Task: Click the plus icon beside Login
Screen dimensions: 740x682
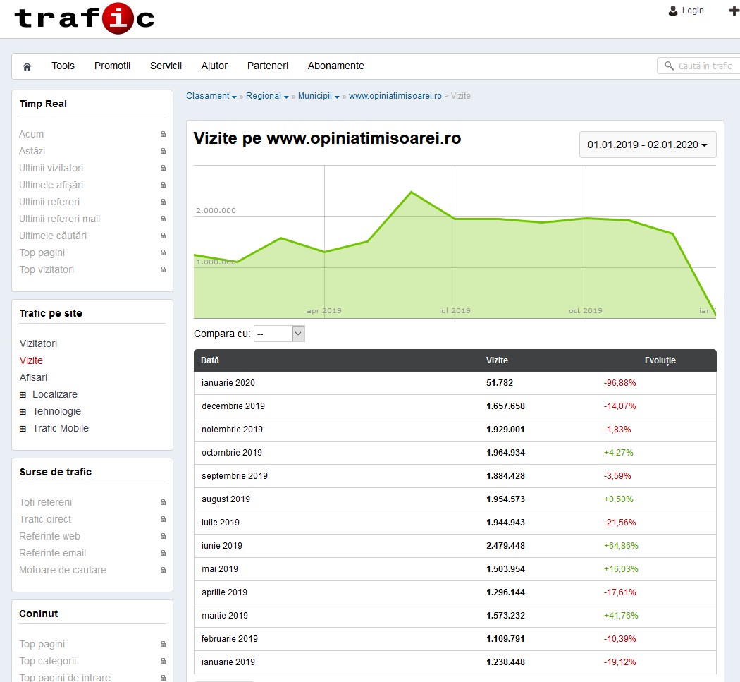Action: tap(733, 11)
